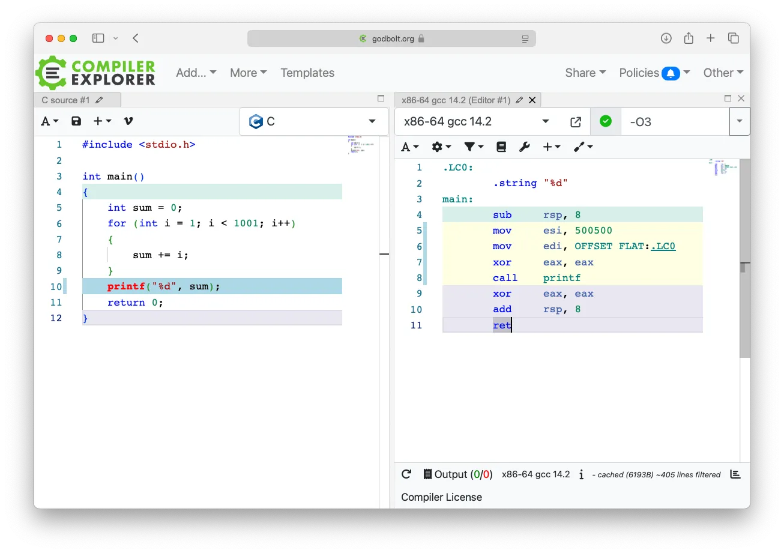Image resolution: width=784 pixels, height=553 pixels.
Task: Expand the compiler options flags dropdown
Action: point(740,122)
